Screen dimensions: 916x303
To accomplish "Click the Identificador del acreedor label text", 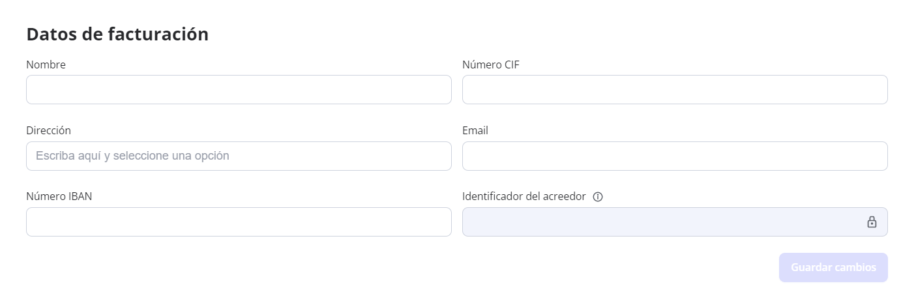I will [x=524, y=196].
